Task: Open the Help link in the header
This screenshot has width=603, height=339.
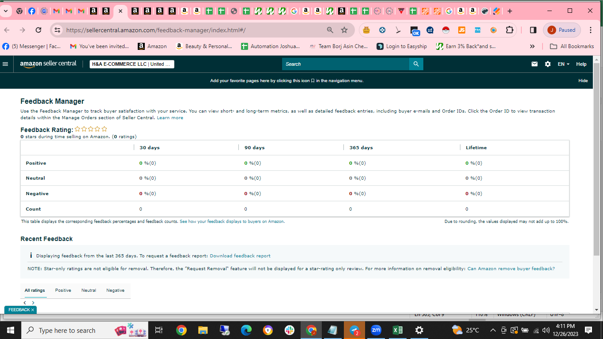Action: pyautogui.click(x=581, y=64)
